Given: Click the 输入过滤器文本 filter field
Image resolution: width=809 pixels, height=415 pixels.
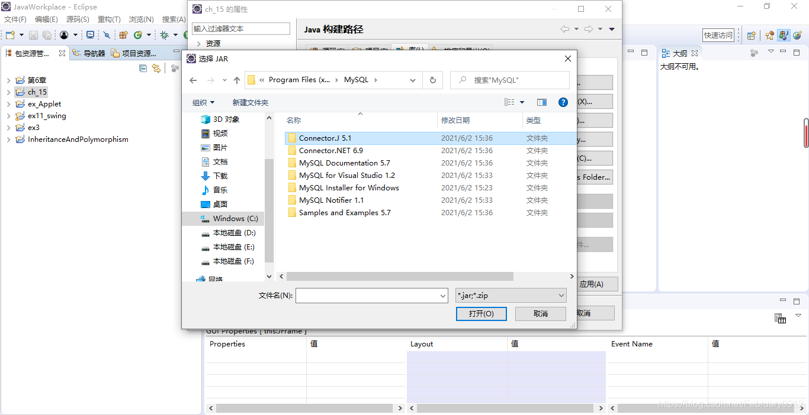Looking at the screenshot, I should (x=241, y=28).
